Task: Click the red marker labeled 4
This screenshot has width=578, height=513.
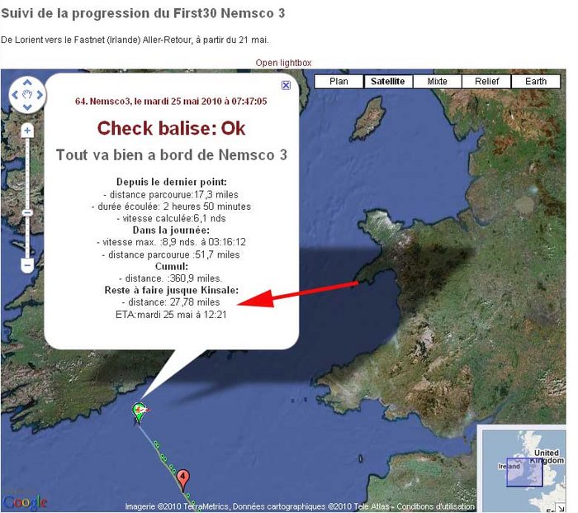Action: tap(183, 478)
